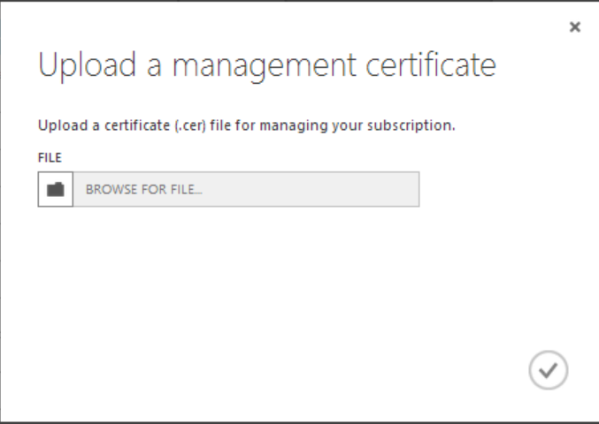The image size is (599, 424).
Task: Submit the certificate with the circular check button
Action: pyautogui.click(x=549, y=370)
